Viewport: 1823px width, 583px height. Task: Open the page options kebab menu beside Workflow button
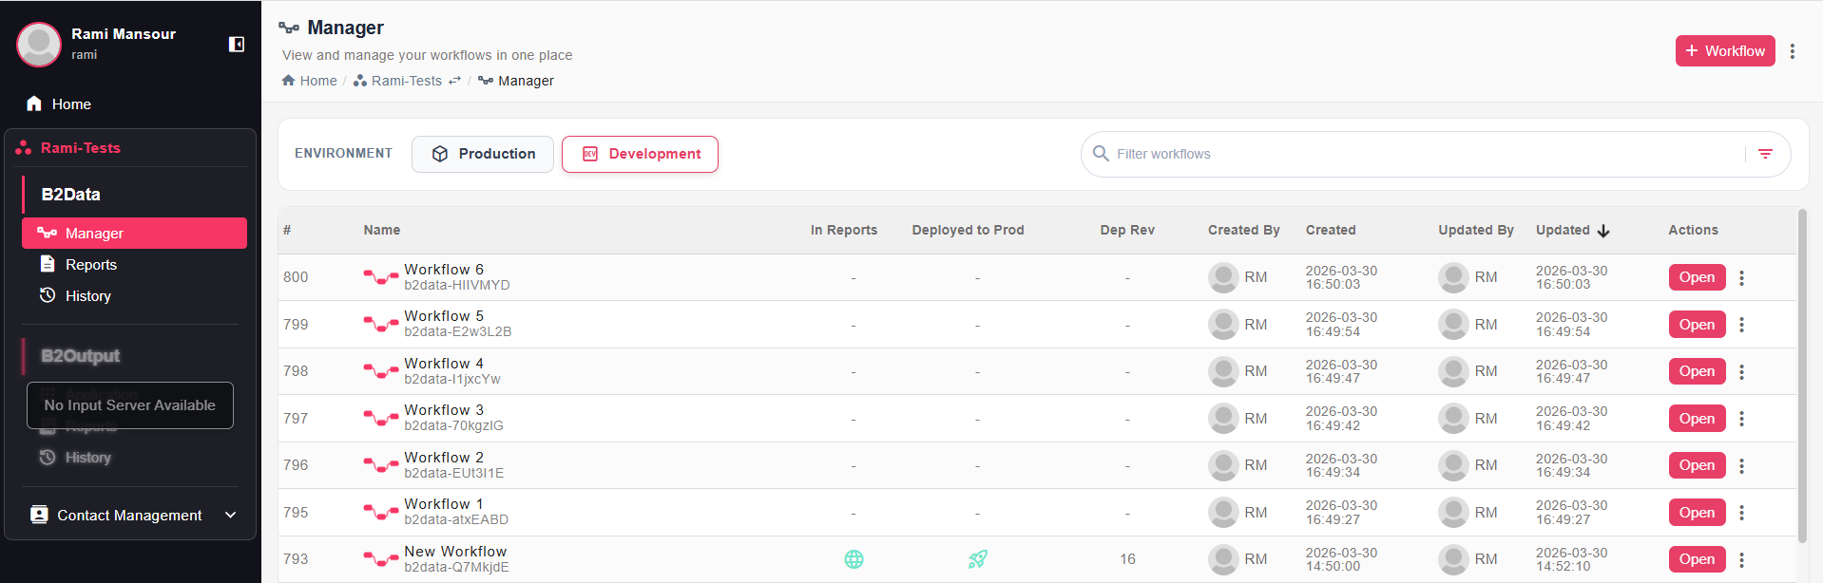pos(1792,51)
